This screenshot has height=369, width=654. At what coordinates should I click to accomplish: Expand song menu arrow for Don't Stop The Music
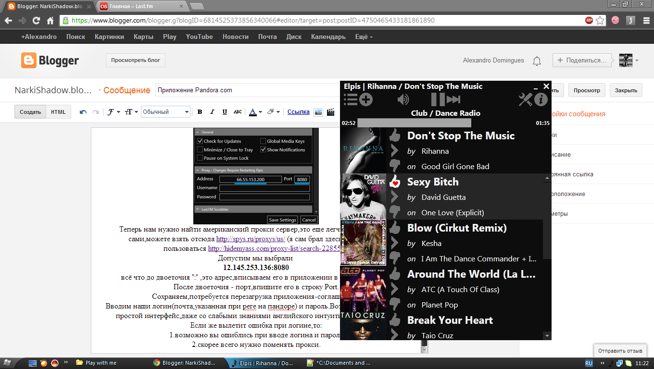tap(395, 150)
